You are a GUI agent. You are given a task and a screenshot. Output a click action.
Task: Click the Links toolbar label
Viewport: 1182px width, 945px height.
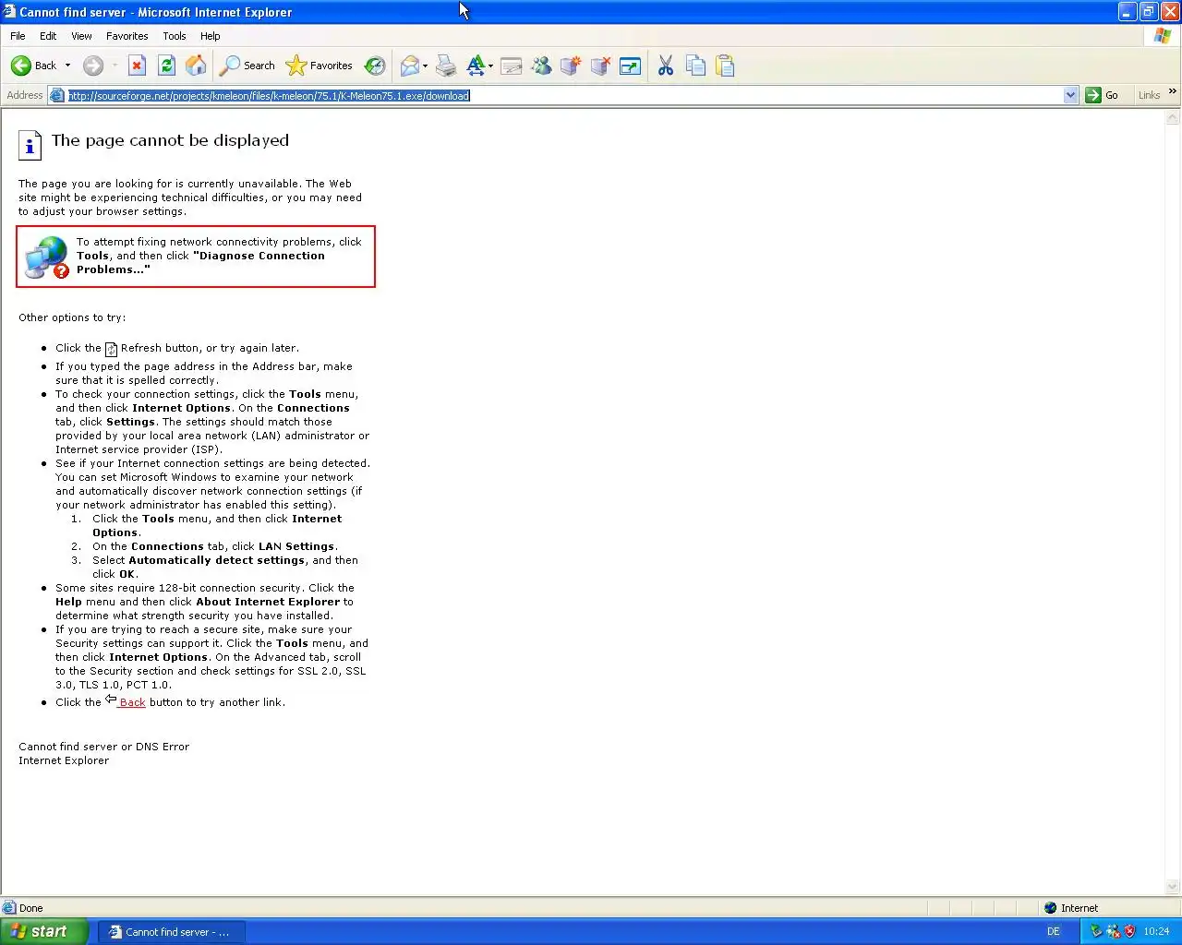point(1149,95)
